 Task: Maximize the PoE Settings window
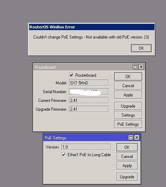point(131,138)
